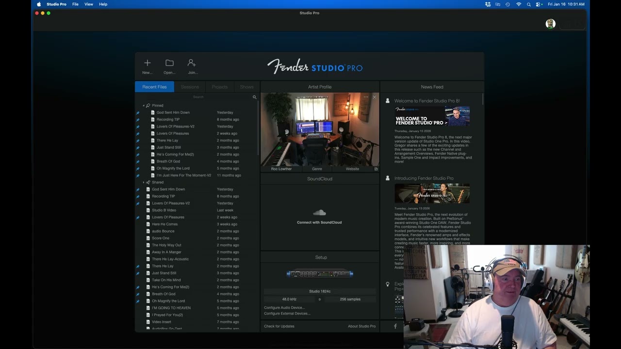Click the Genre field under artist photo
The width and height of the screenshot is (621, 349).
317,169
